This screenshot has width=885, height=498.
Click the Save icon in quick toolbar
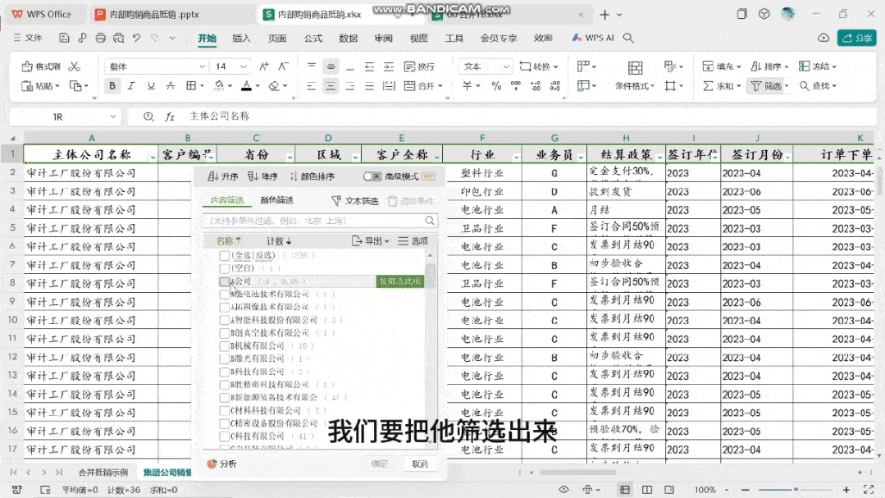tap(64, 38)
